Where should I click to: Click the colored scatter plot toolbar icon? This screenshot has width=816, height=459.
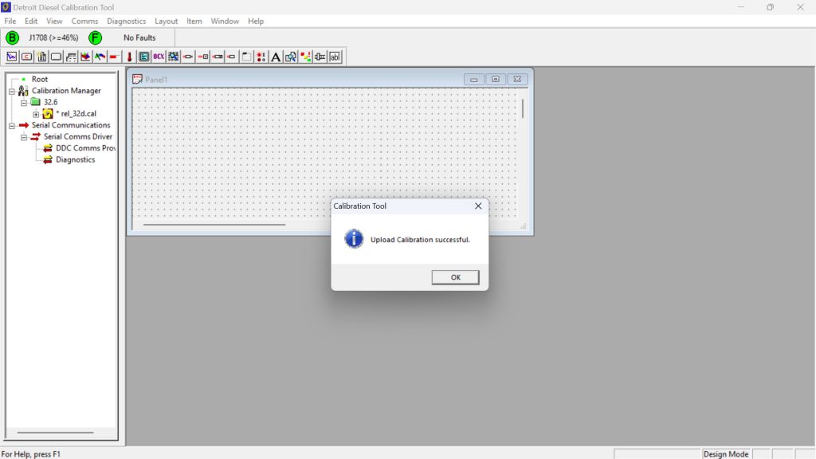305,56
